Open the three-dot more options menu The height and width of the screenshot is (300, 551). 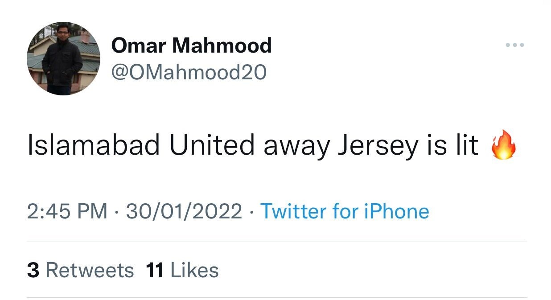(x=515, y=45)
